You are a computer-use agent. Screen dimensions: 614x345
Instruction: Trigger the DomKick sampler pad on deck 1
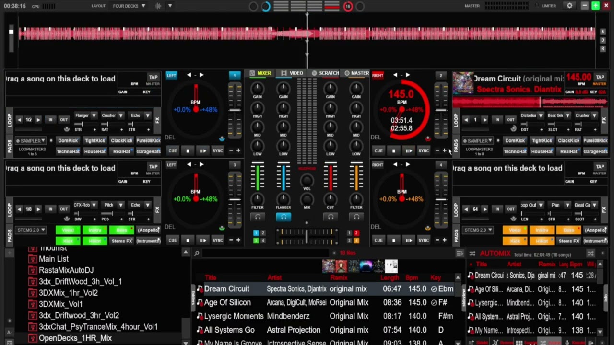[68, 141]
